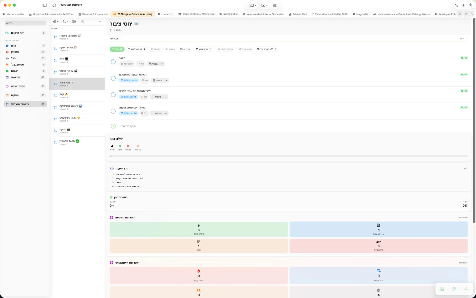The height and width of the screenshot is (298, 476).
Task: Add a new list with plus icon
Action: coord(100,21)
